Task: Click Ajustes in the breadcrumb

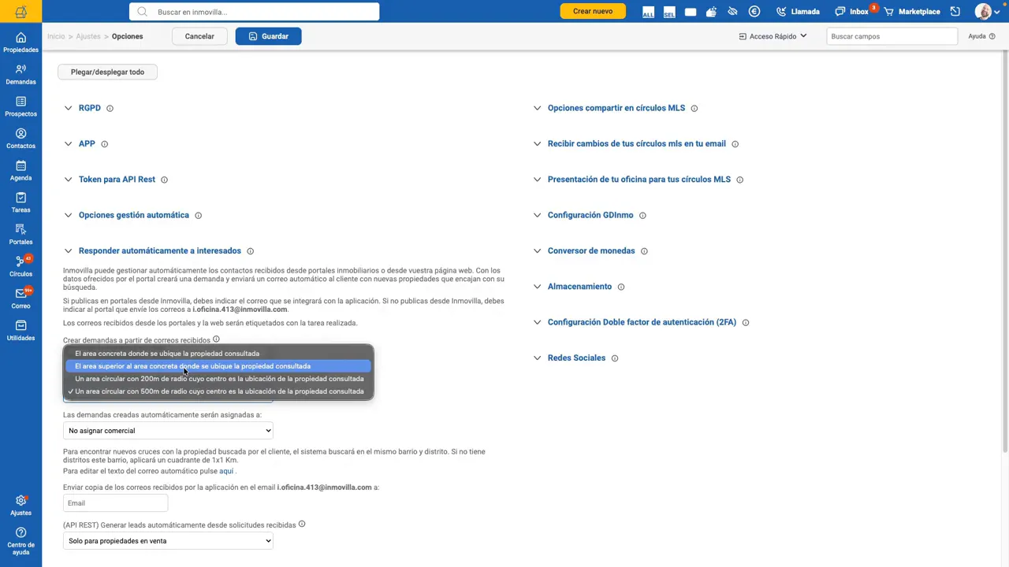Action: (88, 36)
